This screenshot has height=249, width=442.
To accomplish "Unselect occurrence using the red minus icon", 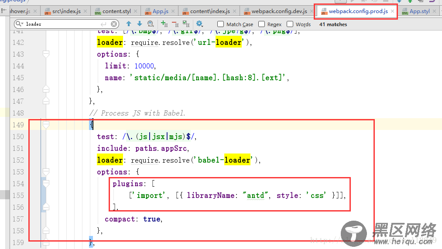I will click(x=175, y=24).
